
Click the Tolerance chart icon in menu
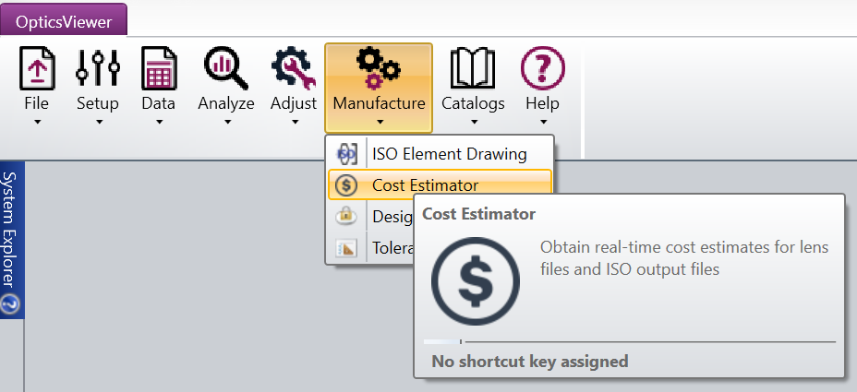click(x=347, y=247)
